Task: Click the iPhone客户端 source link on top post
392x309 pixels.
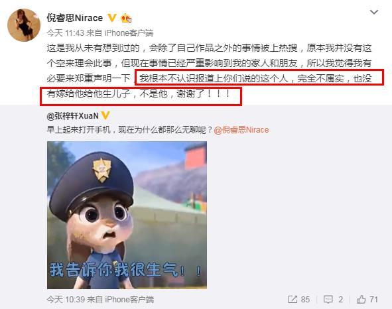Action: tap(129, 32)
